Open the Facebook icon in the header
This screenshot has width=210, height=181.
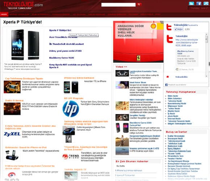[x=199, y=4]
